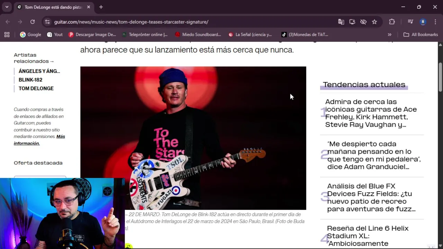Open the Yout bookmark

tap(55, 35)
